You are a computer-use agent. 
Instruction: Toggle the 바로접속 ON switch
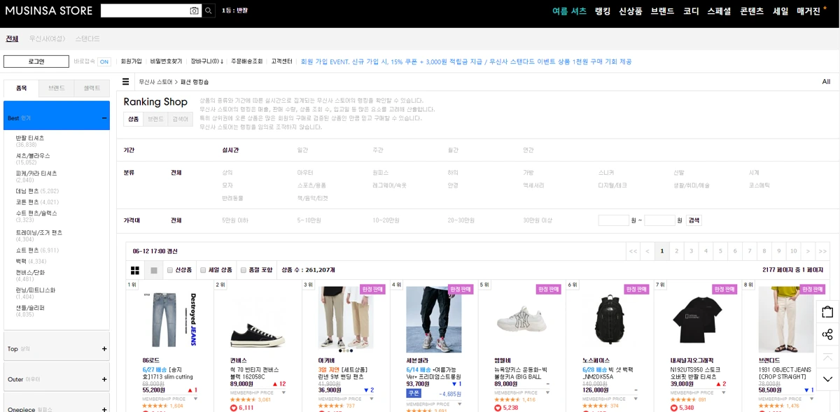point(104,62)
